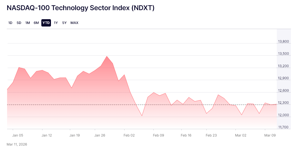The height and width of the screenshot is (152, 300).
Task: Click the Feb 02 x-axis label
Action: click(x=129, y=135)
